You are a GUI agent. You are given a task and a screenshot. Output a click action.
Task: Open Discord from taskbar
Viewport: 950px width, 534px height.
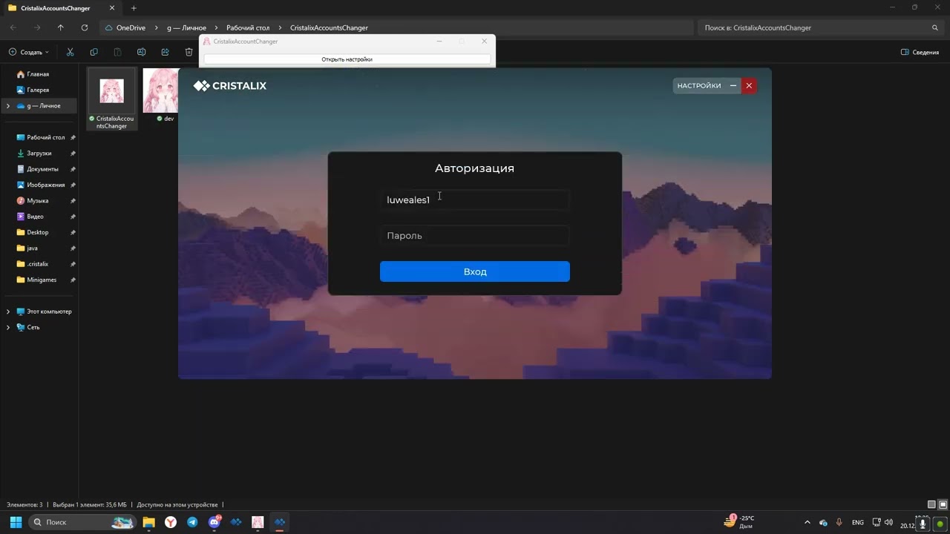214,522
